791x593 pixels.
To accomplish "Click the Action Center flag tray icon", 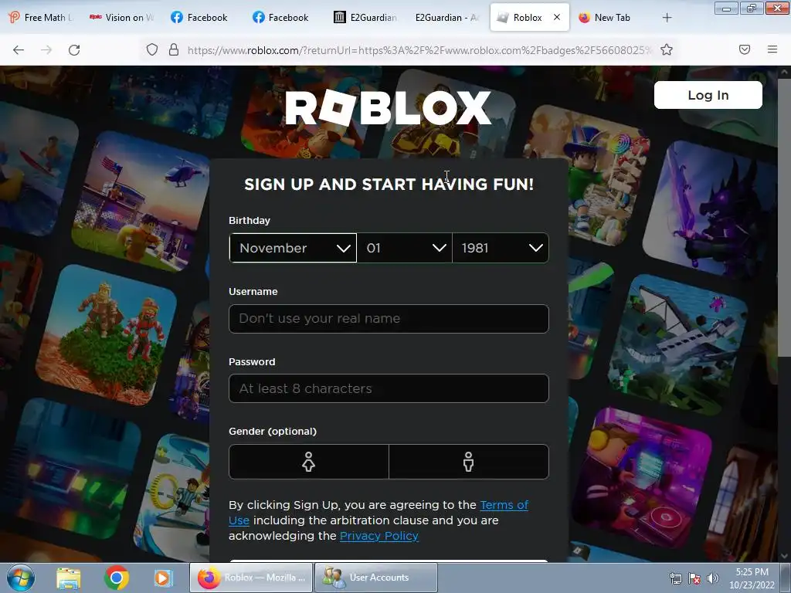I will click(x=694, y=578).
